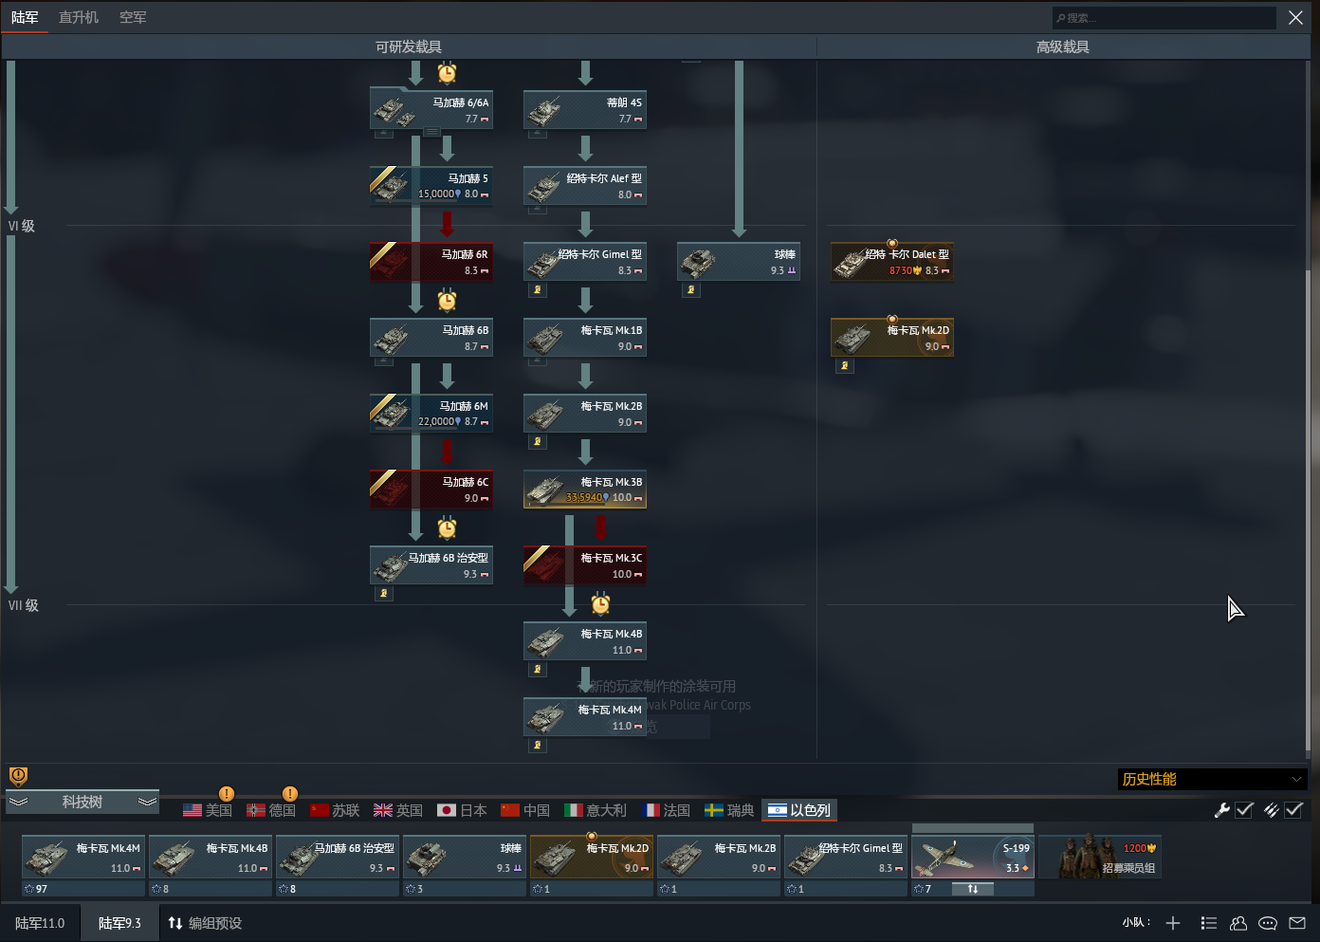The image size is (1320, 942).
Task: Select the 日本 nation tab
Action: (462, 810)
